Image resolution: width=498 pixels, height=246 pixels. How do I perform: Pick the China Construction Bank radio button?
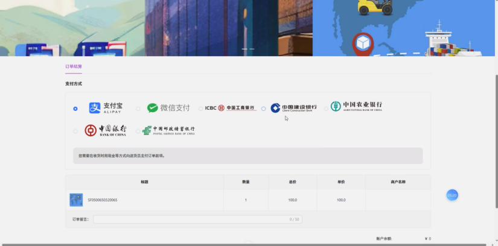(263, 109)
